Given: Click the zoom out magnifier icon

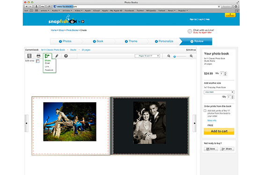Looking at the screenshot, I should click(169, 56).
